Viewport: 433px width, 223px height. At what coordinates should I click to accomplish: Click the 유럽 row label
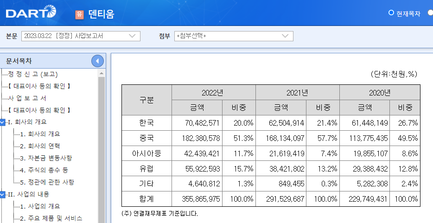pyautogui.click(x=146, y=168)
